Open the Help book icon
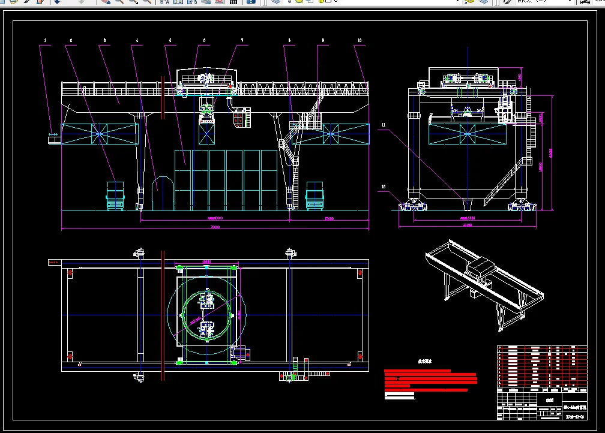605x433 pixels. (251, 2)
